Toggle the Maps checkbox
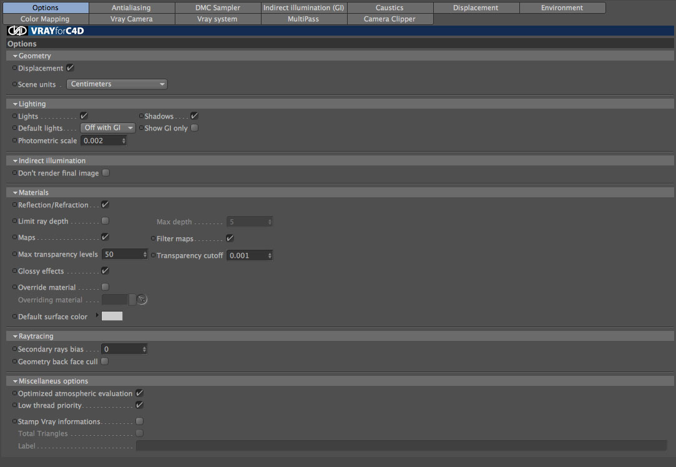Screen dimensions: 676x467 [105, 237]
